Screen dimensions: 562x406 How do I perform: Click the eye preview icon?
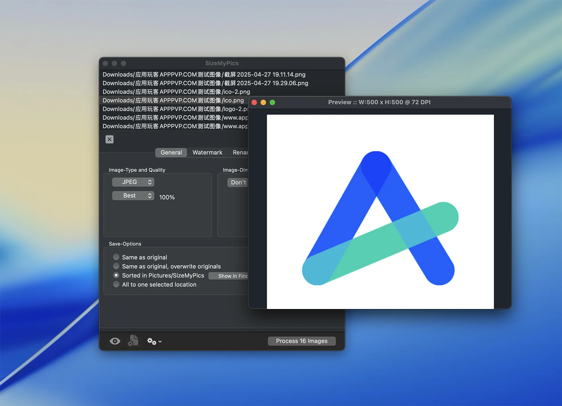point(115,341)
